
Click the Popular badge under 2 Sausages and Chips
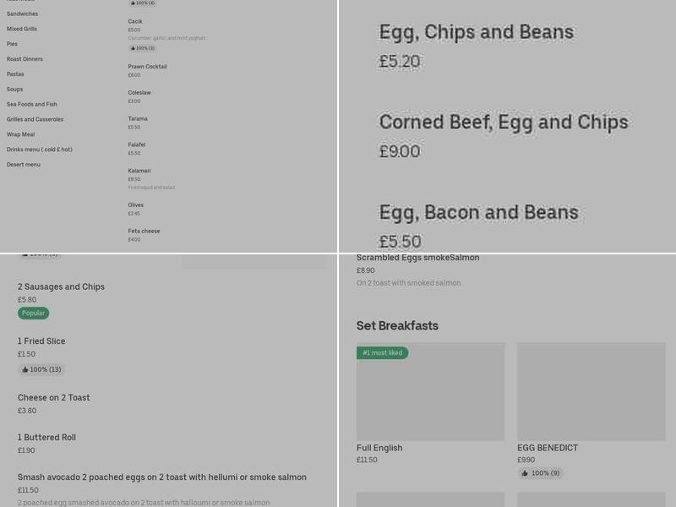pos(34,313)
